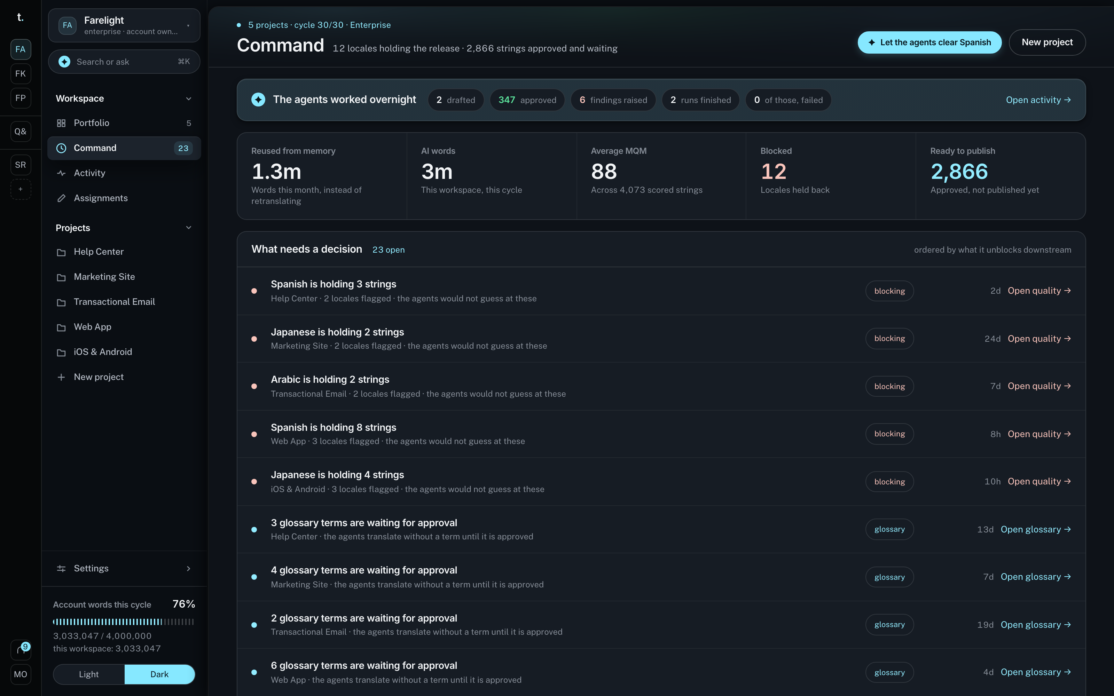
Task: Open the SR workspace avatar
Action: (x=21, y=165)
